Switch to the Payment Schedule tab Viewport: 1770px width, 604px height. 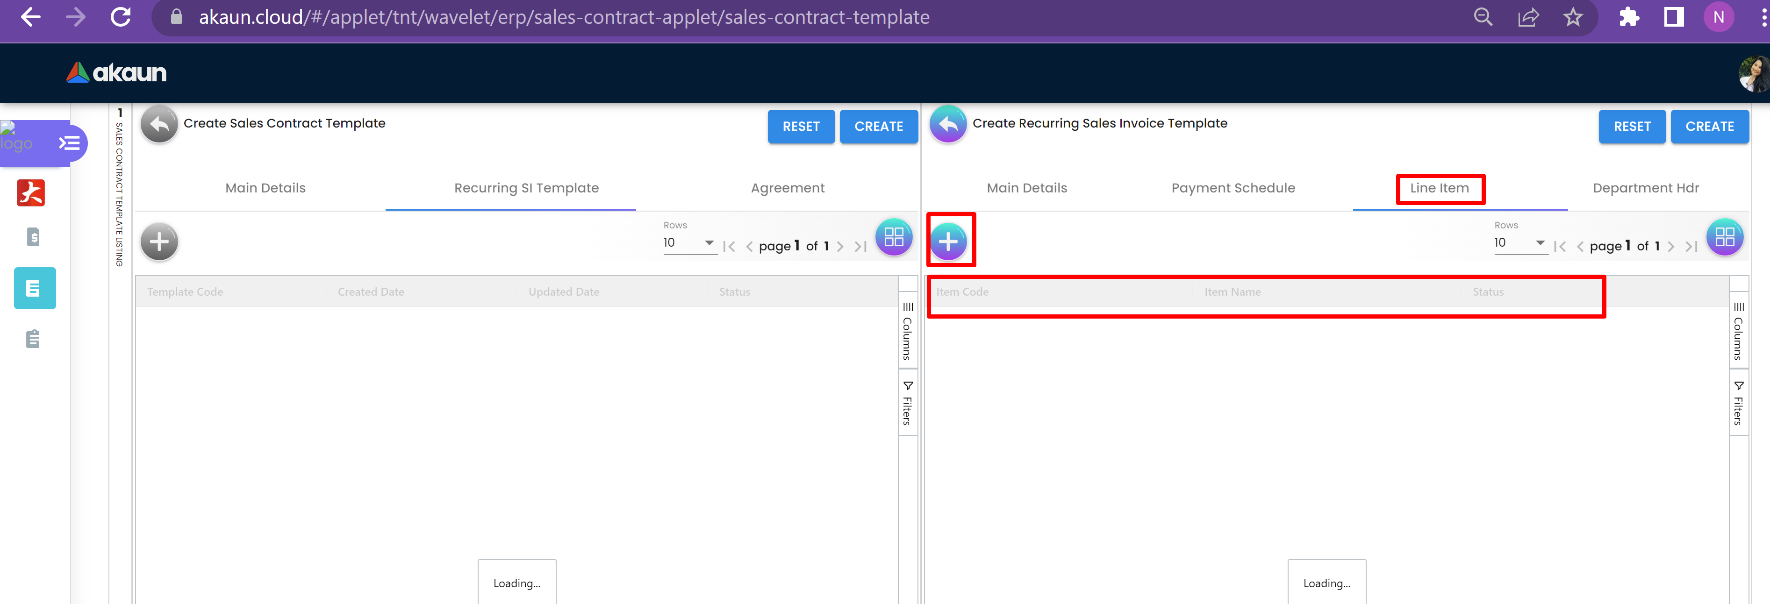coord(1233,188)
